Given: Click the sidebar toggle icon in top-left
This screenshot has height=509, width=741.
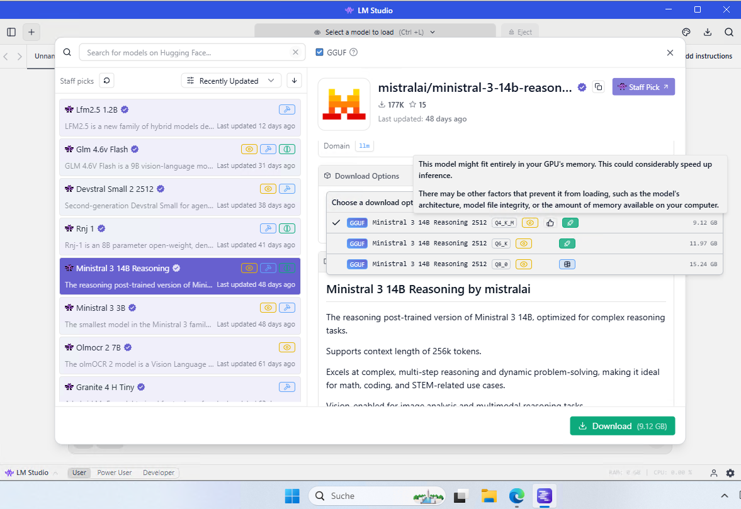Looking at the screenshot, I should 11,32.
